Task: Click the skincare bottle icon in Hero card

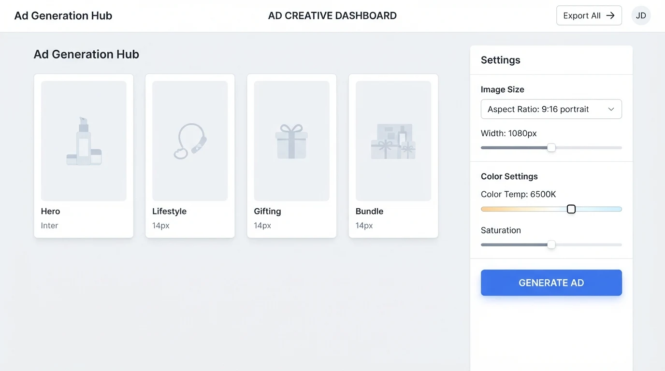Action: 84,141
